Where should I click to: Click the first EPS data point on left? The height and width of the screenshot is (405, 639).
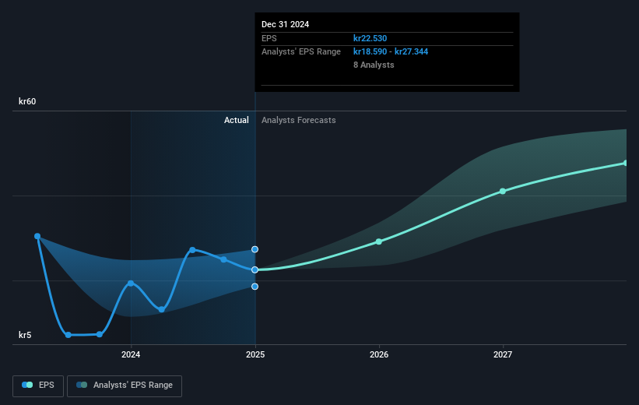coord(37,236)
